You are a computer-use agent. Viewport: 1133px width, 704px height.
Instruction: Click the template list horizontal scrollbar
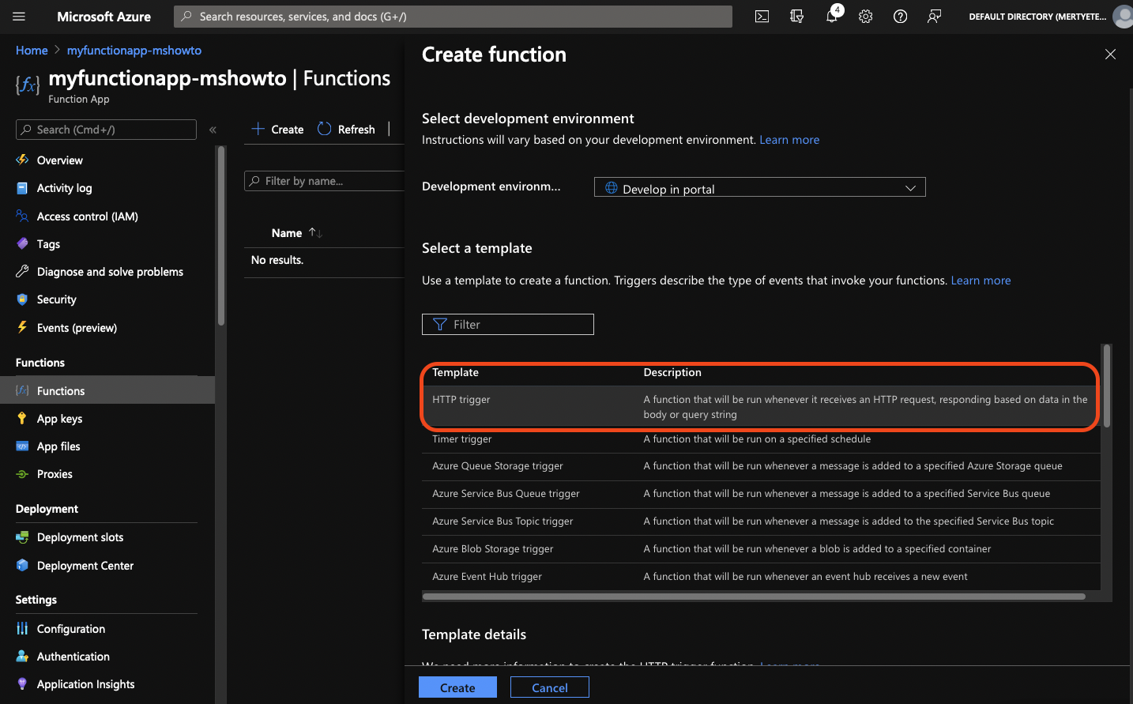click(754, 597)
